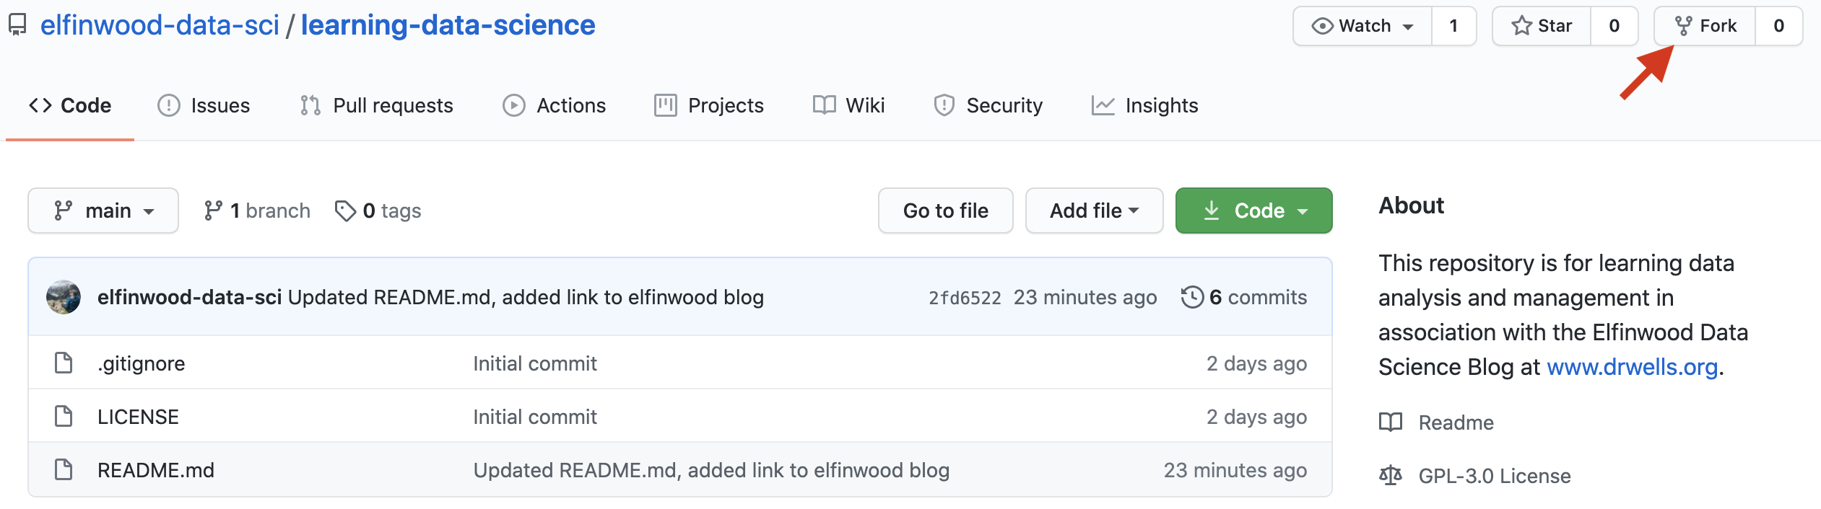1821x509 pixels.
Task: Expand the green Code download dropdown
Action: pyautogui.click(x=1253, y=211)
